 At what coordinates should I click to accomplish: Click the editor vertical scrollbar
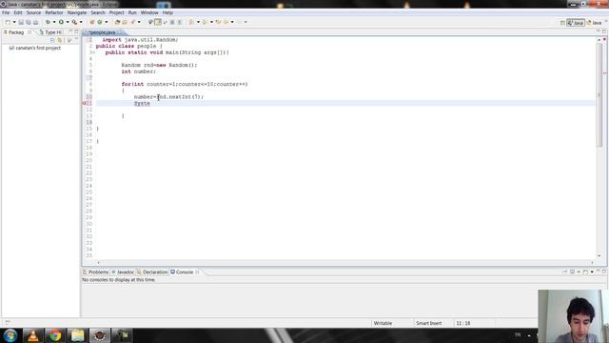599,95
